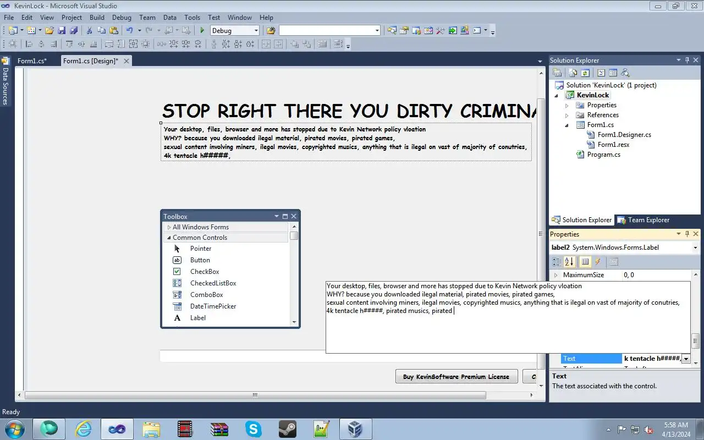This screenshot has width=704, height=440.
Task: Click the Buy KevinSoftware Premium License button
Action: coord(457,377)
